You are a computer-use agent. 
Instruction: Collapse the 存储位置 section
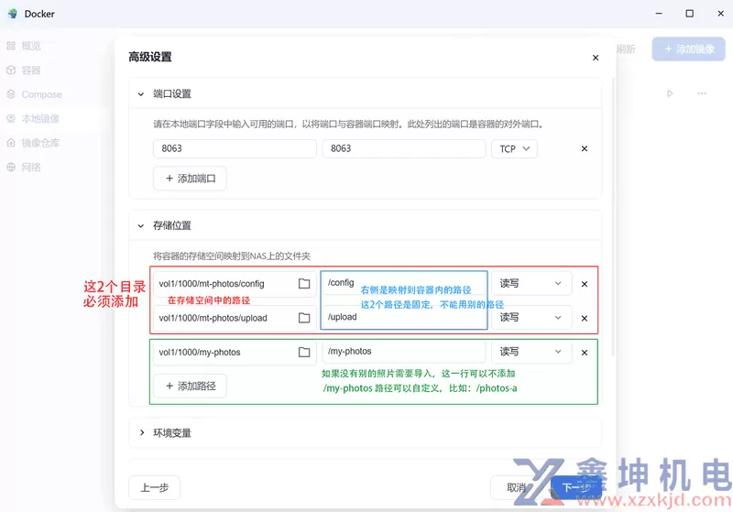pyautogui.click(x=141, y=225)
